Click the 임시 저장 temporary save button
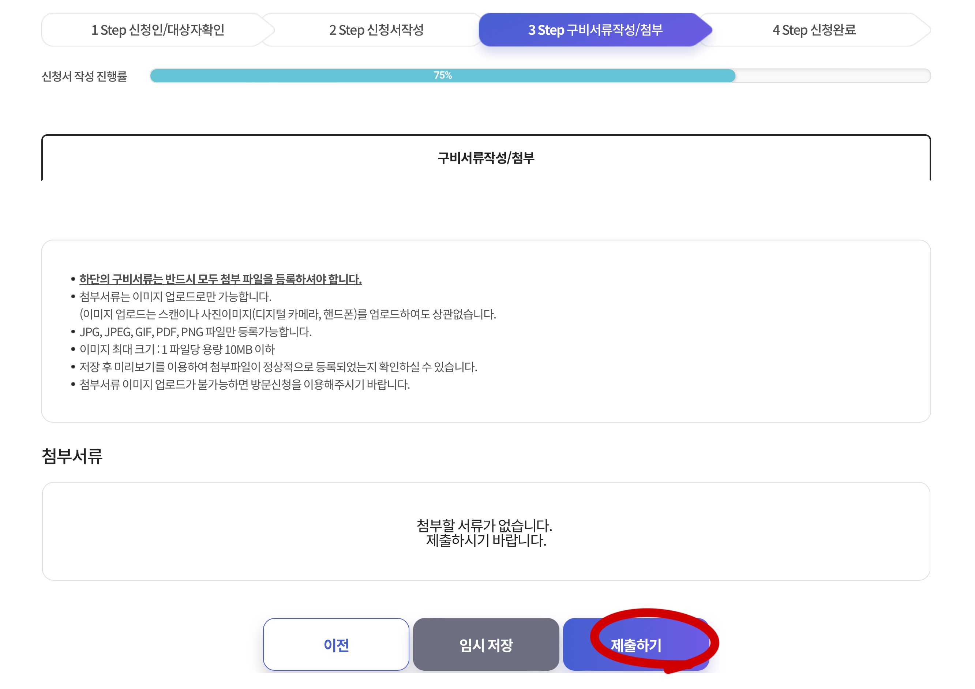Viewport: 975px width, 689px height. 487,644
